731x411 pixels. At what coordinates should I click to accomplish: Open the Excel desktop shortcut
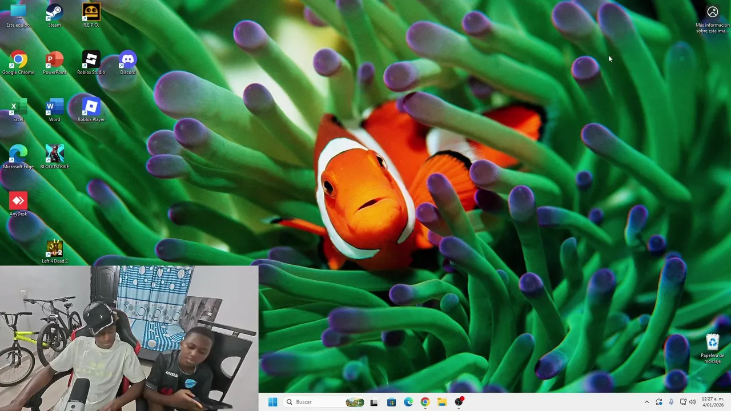click(x=18, y=110)
